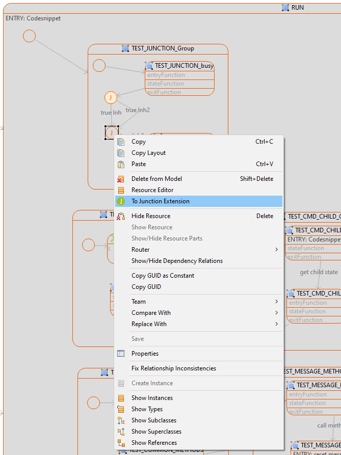The width and height of the screenshot is (341, 455).
Task: Click the Copy icon in context menu
Action: click(121, 142)
